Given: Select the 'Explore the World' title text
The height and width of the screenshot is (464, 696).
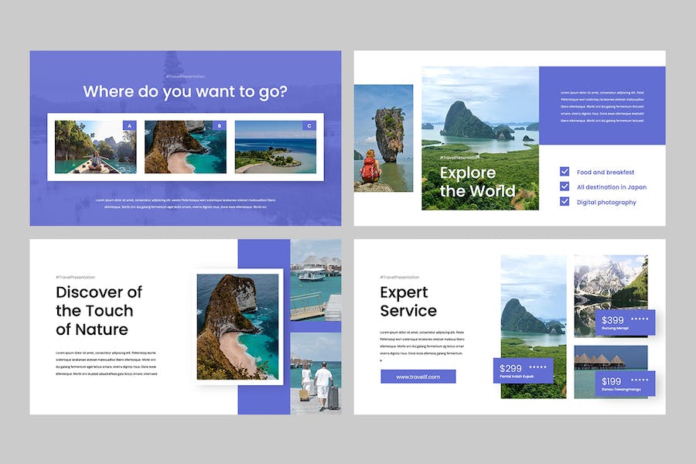Looking at the screenshot, I should [x=478, y=182].
